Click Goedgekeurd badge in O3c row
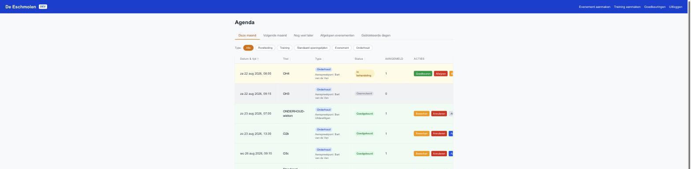The width and height of the screenshot is (691, 169). [x=364, y=154]
